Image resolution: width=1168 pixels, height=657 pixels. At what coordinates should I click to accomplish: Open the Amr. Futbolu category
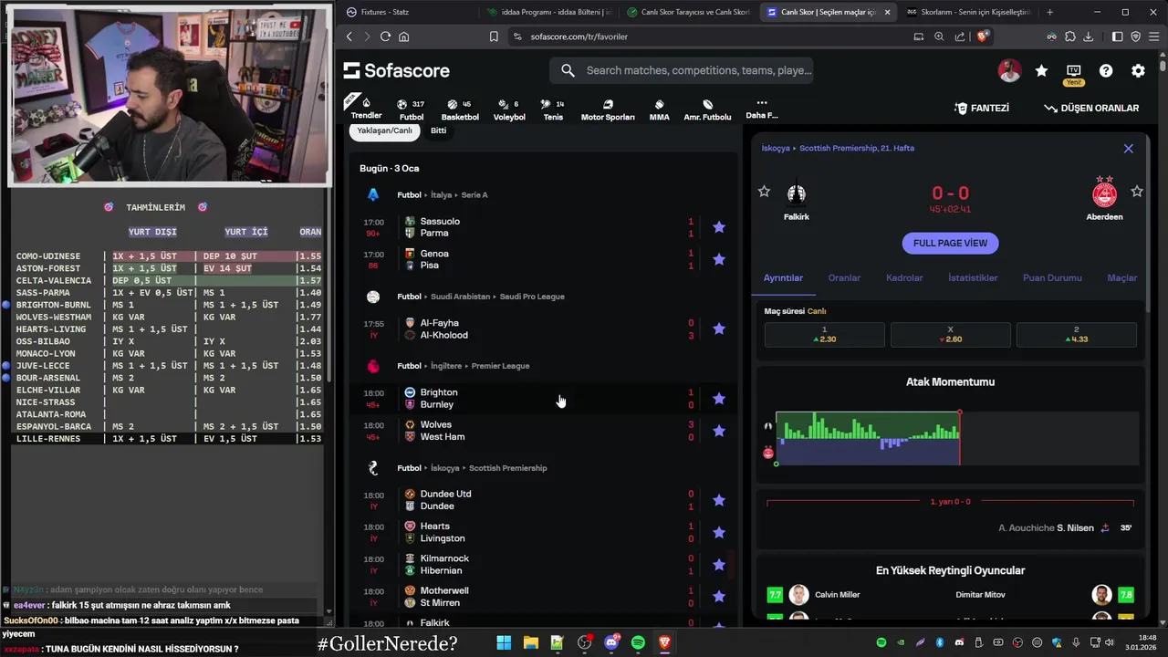(x=707, y=109)
